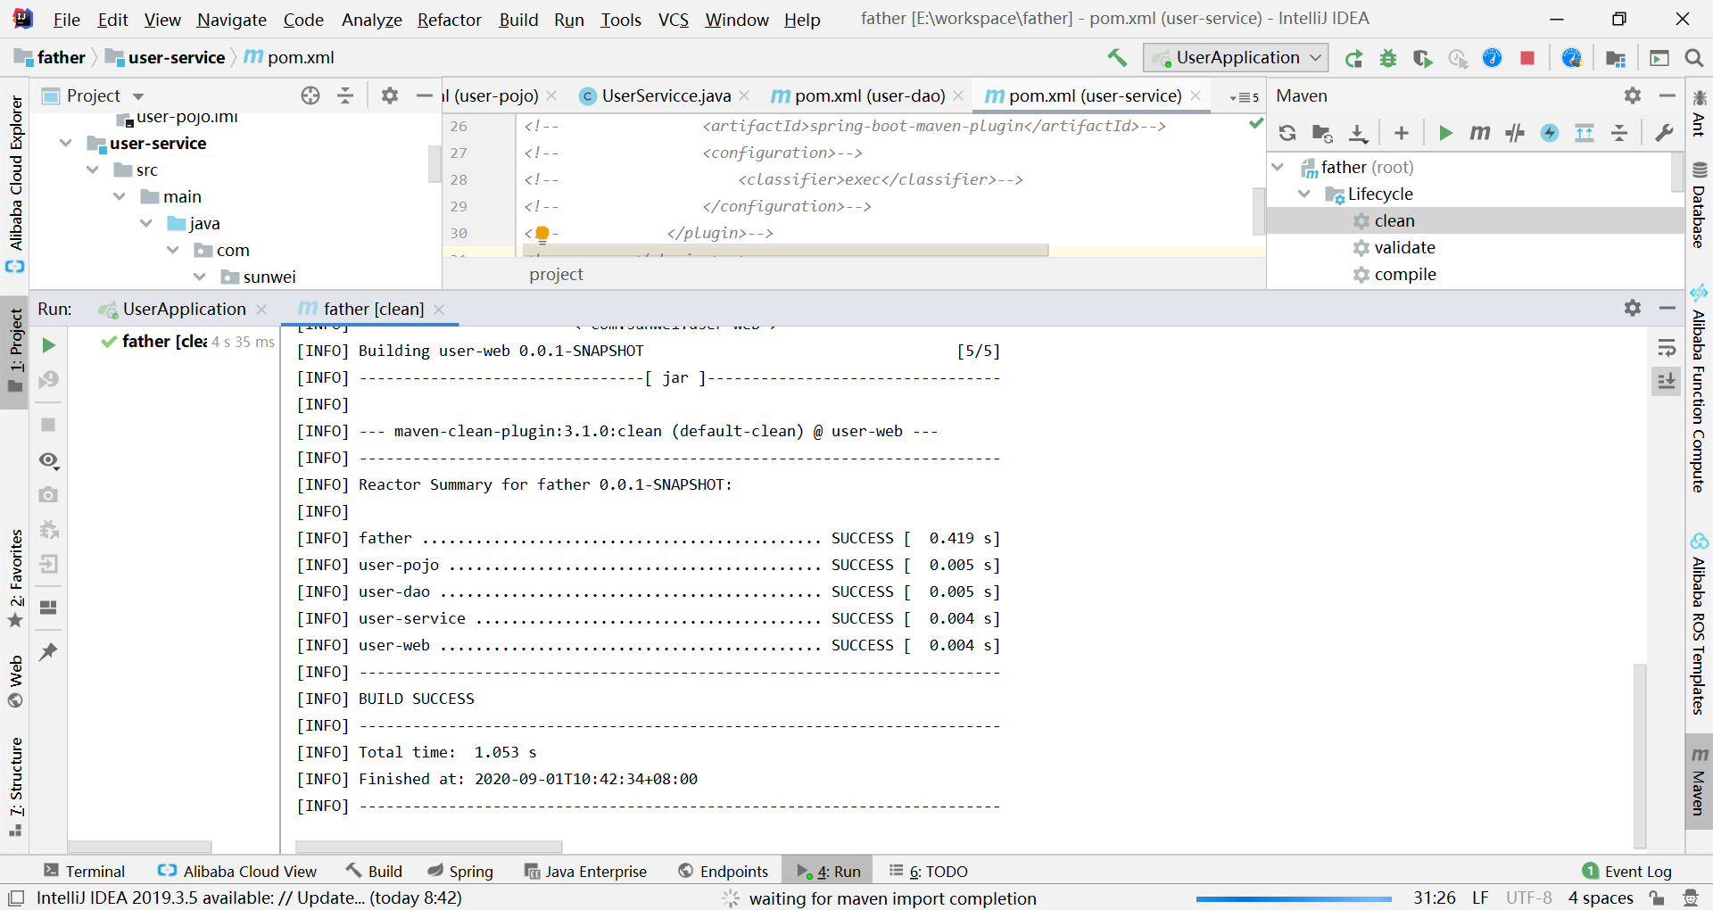Run Maven build green play icon

click(x=1446, y=134)
